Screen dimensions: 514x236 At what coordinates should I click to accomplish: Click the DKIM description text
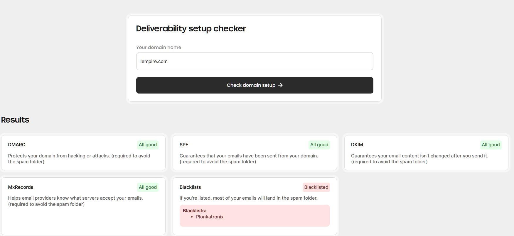(x=419, y=159)
